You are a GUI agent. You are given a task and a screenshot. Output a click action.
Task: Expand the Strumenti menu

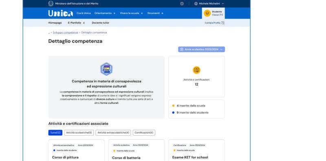155,13
